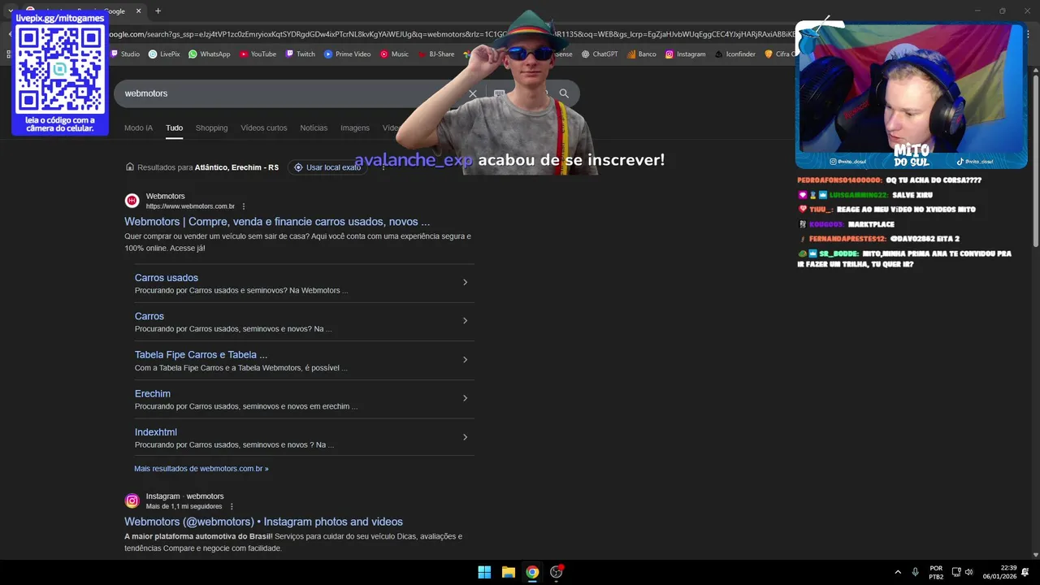This screenshot has width=1040, height=585.
Task: Click the browser address bar URL
Action: coord(451,34)
